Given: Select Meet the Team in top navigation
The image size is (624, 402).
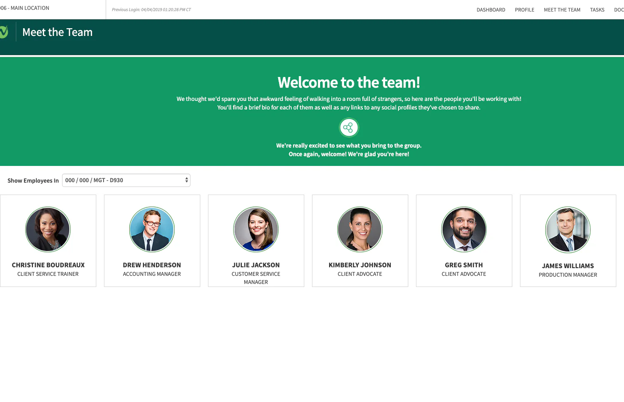Looking at the screenshot, I should click(562, 10).
